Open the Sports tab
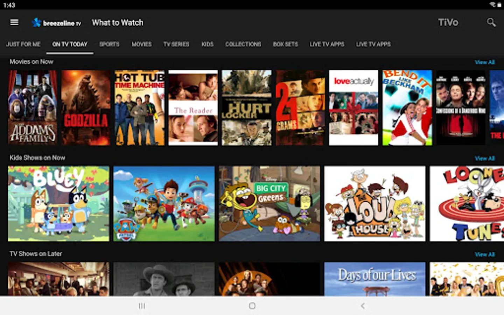Viewport: 504px width, 315px height. point(109,44)
